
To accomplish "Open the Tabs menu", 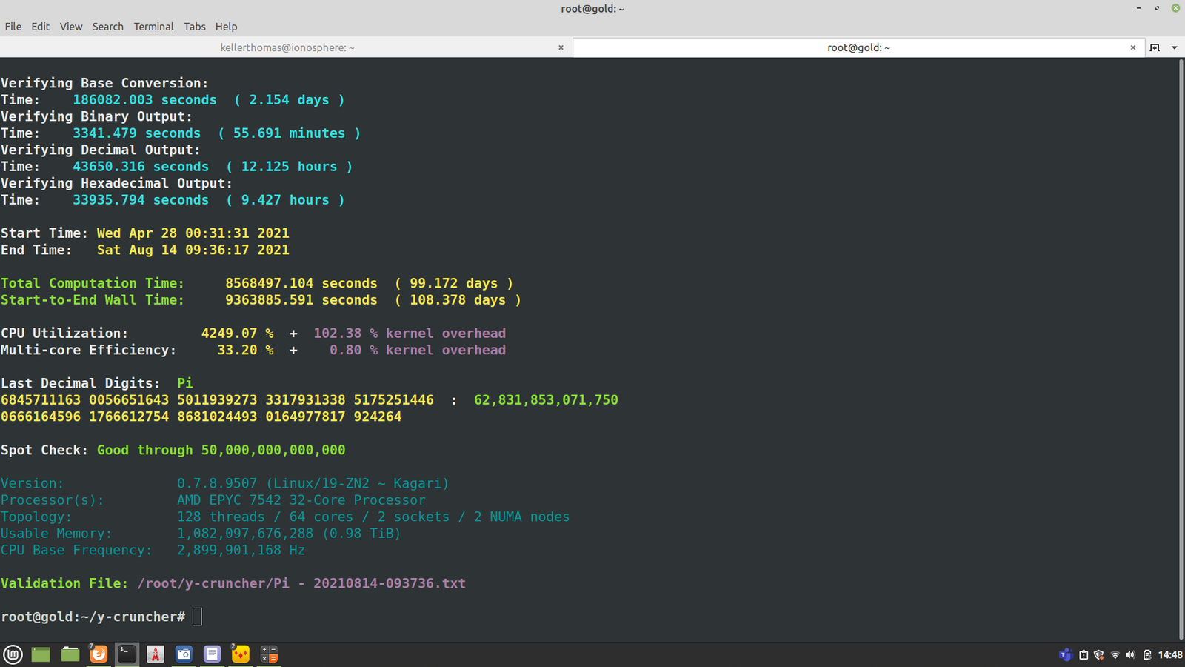I will 195,27.
